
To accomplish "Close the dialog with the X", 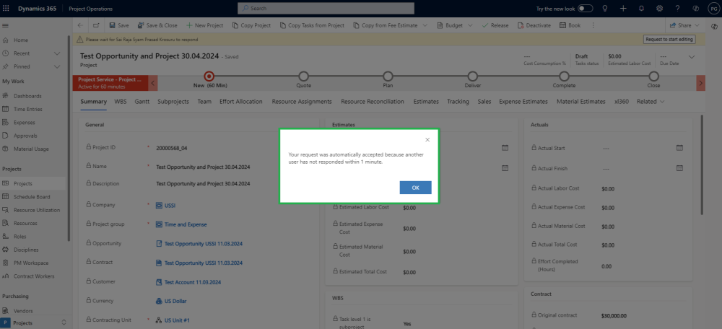I will tap(427, 140).
